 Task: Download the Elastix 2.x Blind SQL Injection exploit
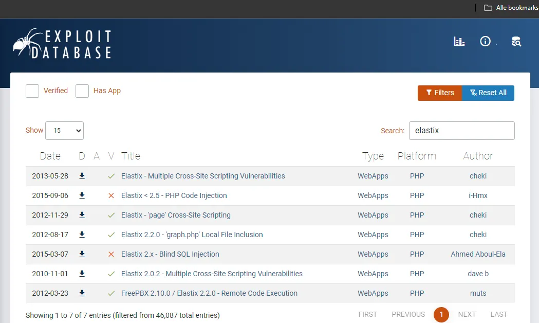click(82, 254)
